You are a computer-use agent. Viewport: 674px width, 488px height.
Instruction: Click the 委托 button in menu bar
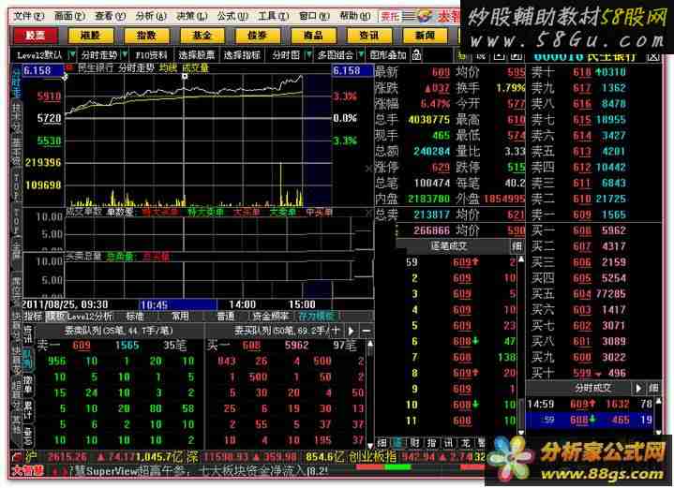click(390, 17)
